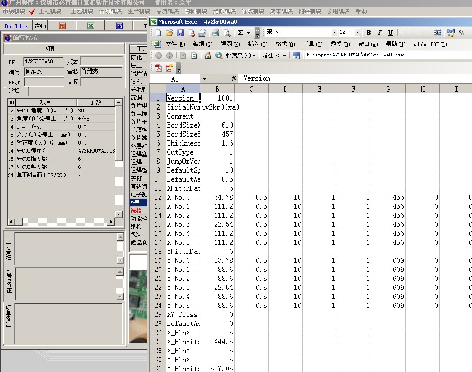Click the PPQE input field
This screenshot has height=372, width=472.
pos(44,82)
